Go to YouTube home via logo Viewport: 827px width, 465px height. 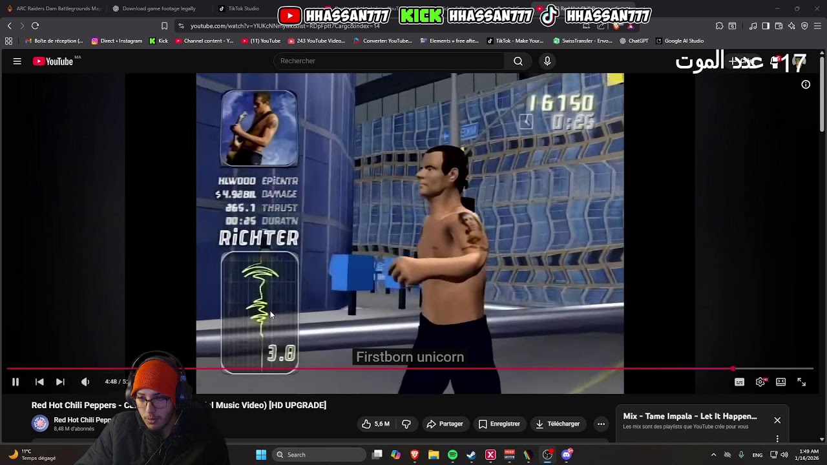[x=53, y=61]
